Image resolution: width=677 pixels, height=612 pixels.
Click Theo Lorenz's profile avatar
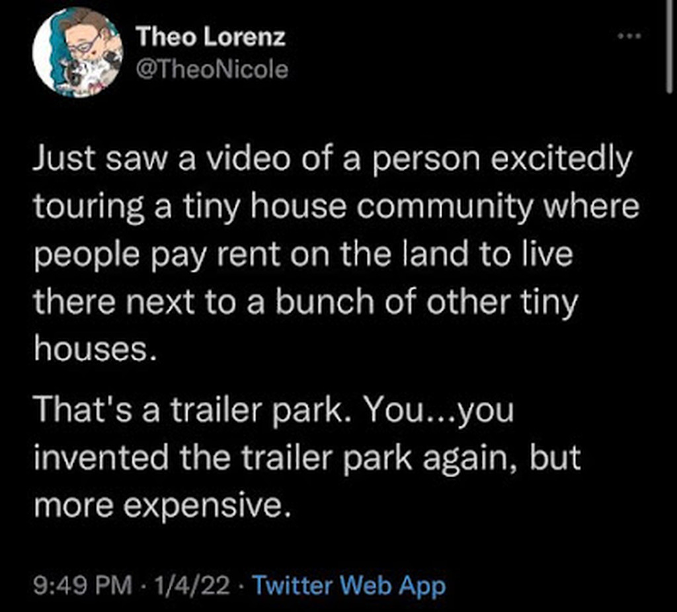(78, 54)
